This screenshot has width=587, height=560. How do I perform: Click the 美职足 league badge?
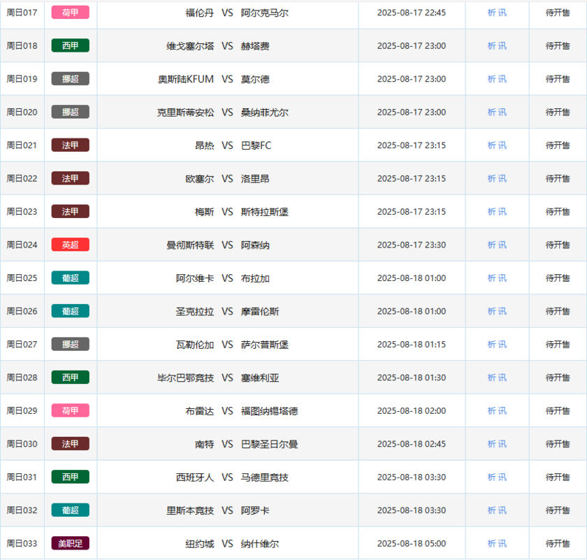pyautogui.click(x=70, y=543)
